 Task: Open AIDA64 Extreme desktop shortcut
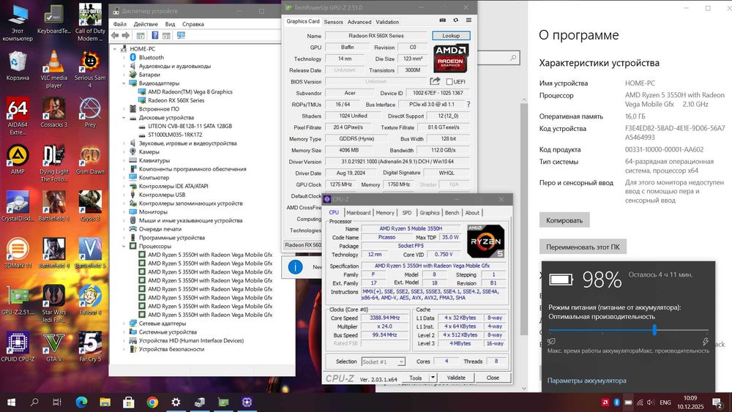coord(18,116)
